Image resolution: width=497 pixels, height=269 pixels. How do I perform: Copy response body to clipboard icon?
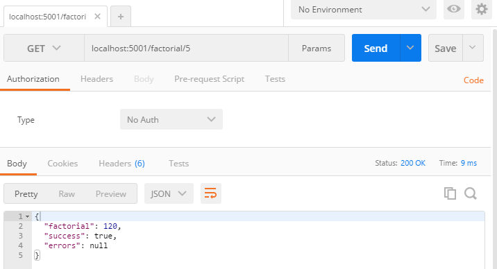coord(450,193)
